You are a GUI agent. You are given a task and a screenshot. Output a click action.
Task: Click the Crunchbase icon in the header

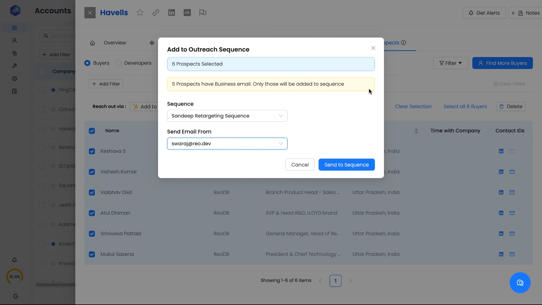pos(187,13)
